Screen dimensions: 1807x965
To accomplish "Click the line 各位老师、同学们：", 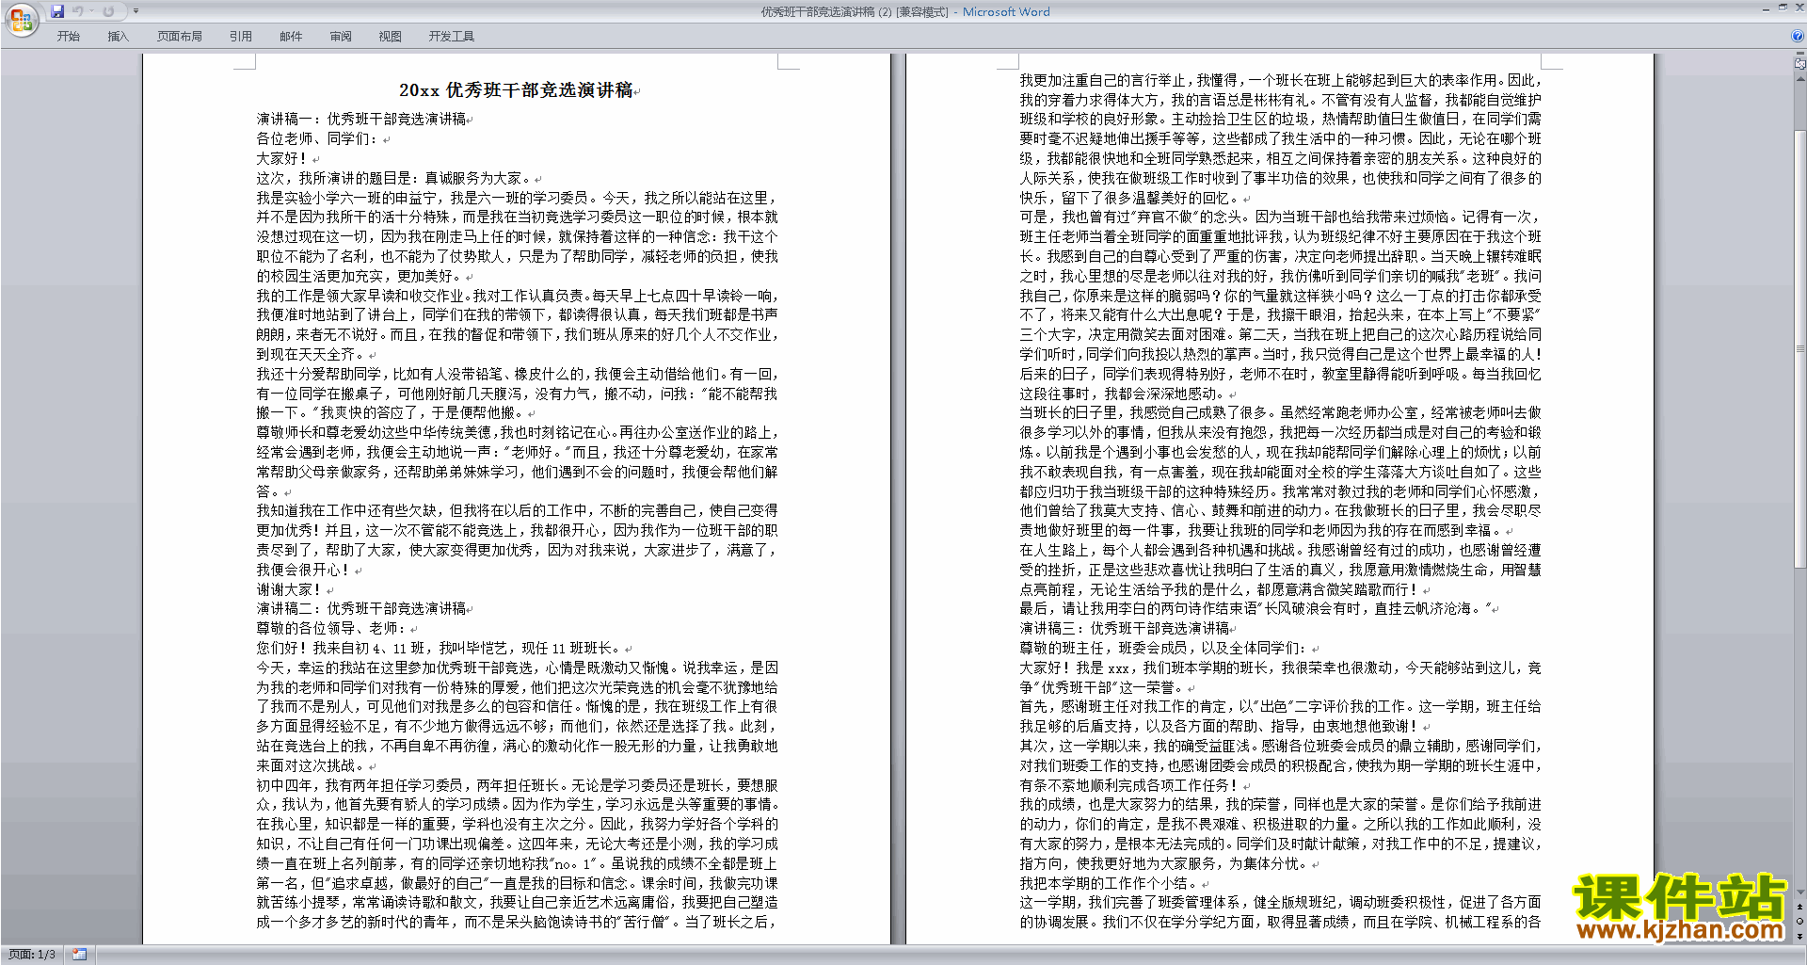I will 317,139.
